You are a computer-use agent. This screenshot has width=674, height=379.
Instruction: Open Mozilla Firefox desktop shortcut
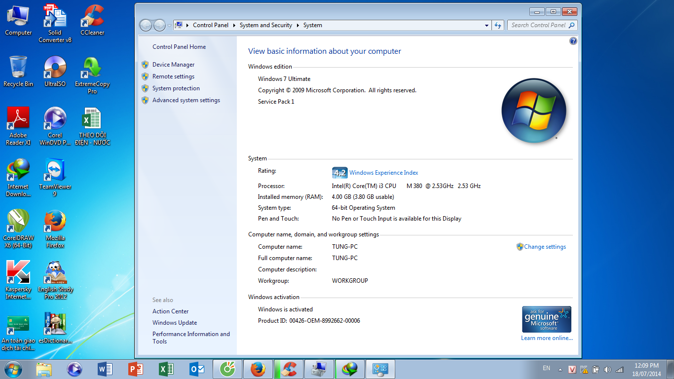point(55,228)
